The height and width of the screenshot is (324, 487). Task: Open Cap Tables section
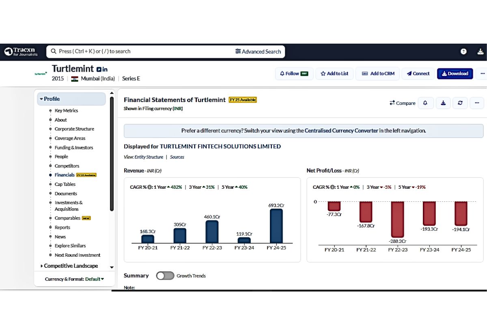[65, 184]
